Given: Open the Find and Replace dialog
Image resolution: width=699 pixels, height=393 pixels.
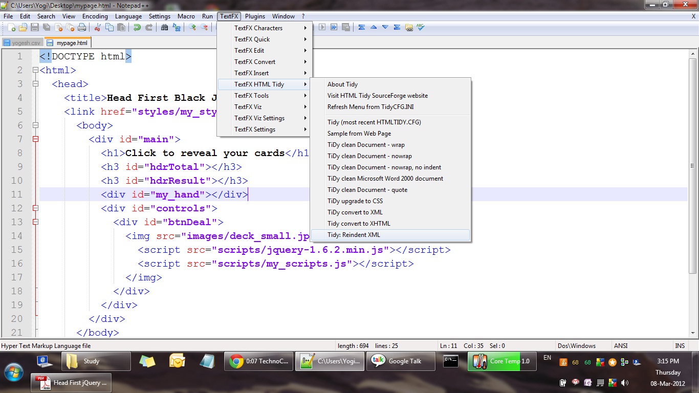Looking at the screenshot, I should [177, 27].
